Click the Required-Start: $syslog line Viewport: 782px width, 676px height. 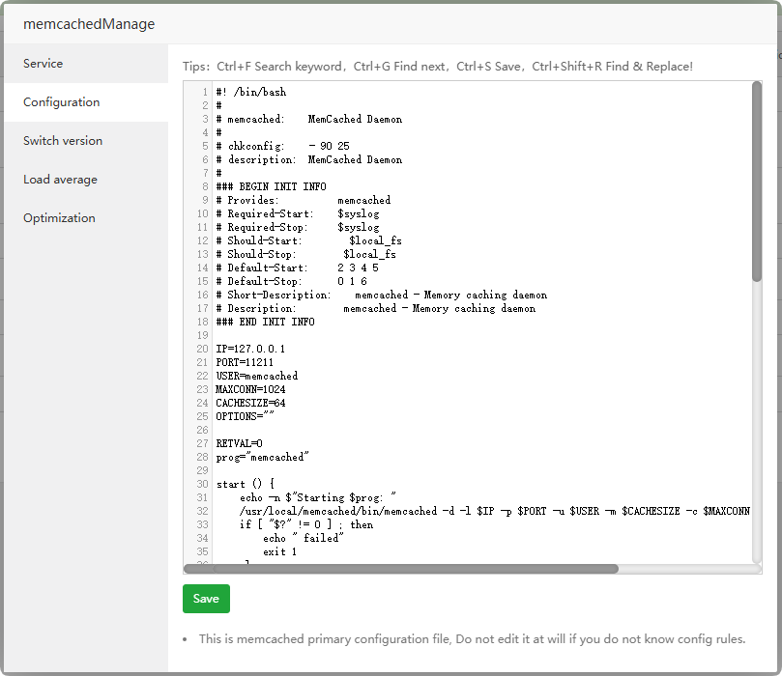298,213
